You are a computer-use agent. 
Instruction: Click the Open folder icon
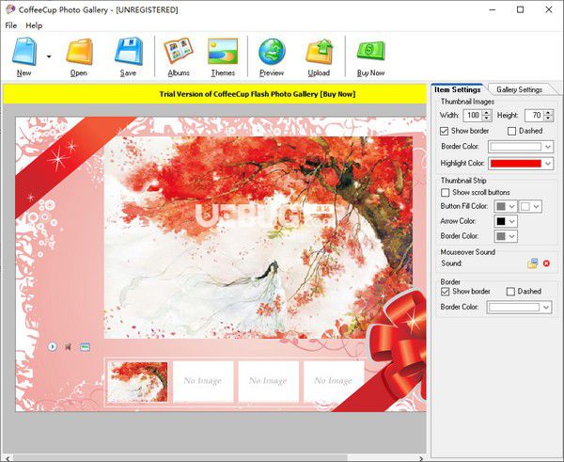point(79,52)
